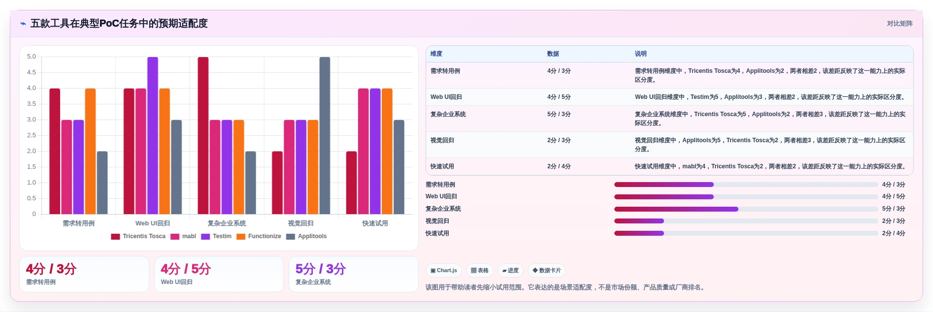Toggle the Testim legend entry
Viewport: 933px width, 312px height.
[x=216, y=237]
